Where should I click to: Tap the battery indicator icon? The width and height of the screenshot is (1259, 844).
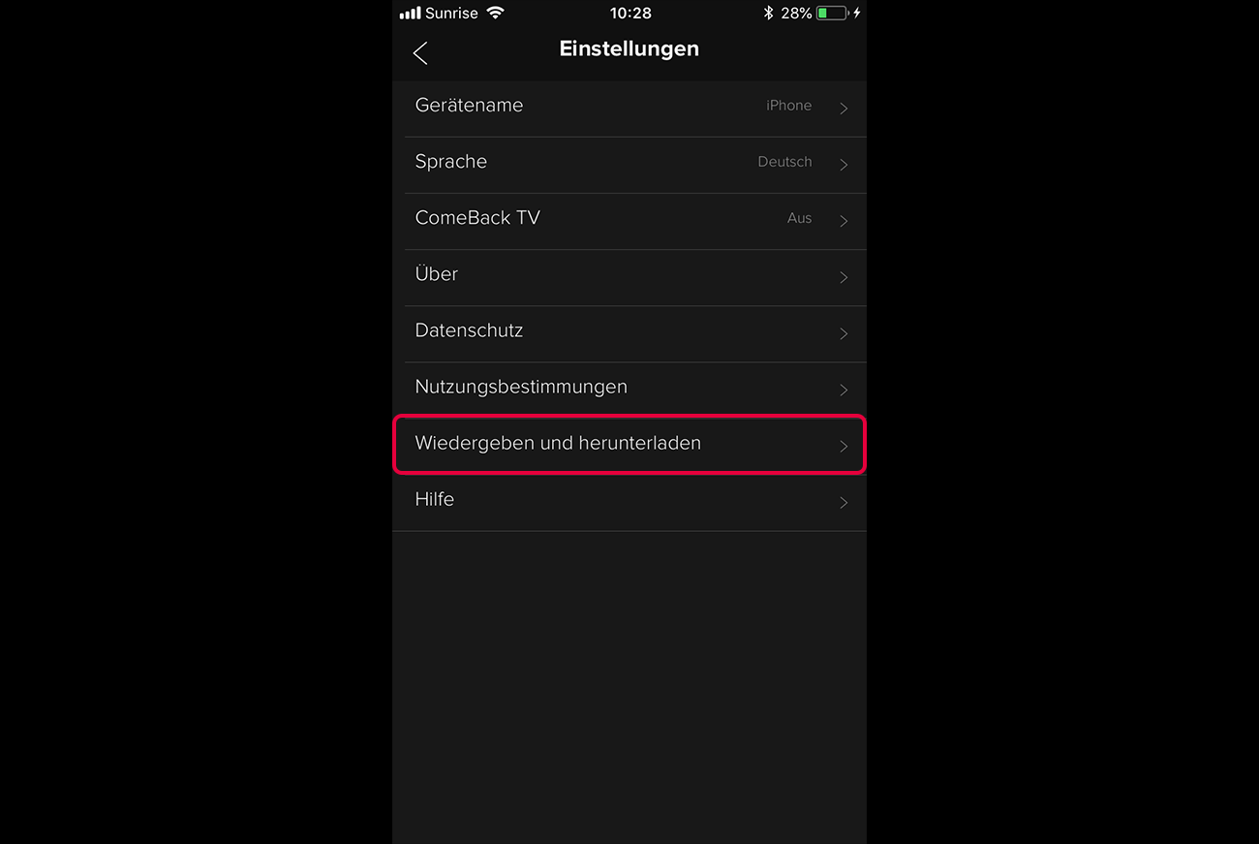tap(832, 14)
